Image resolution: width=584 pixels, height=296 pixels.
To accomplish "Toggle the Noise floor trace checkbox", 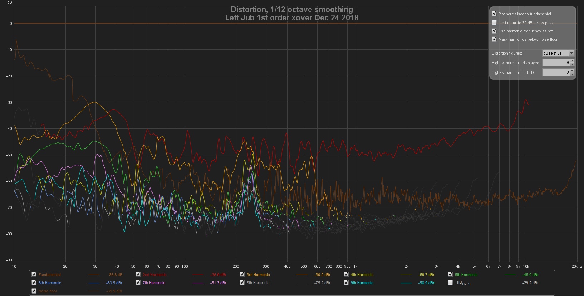I will click(34, 291).
